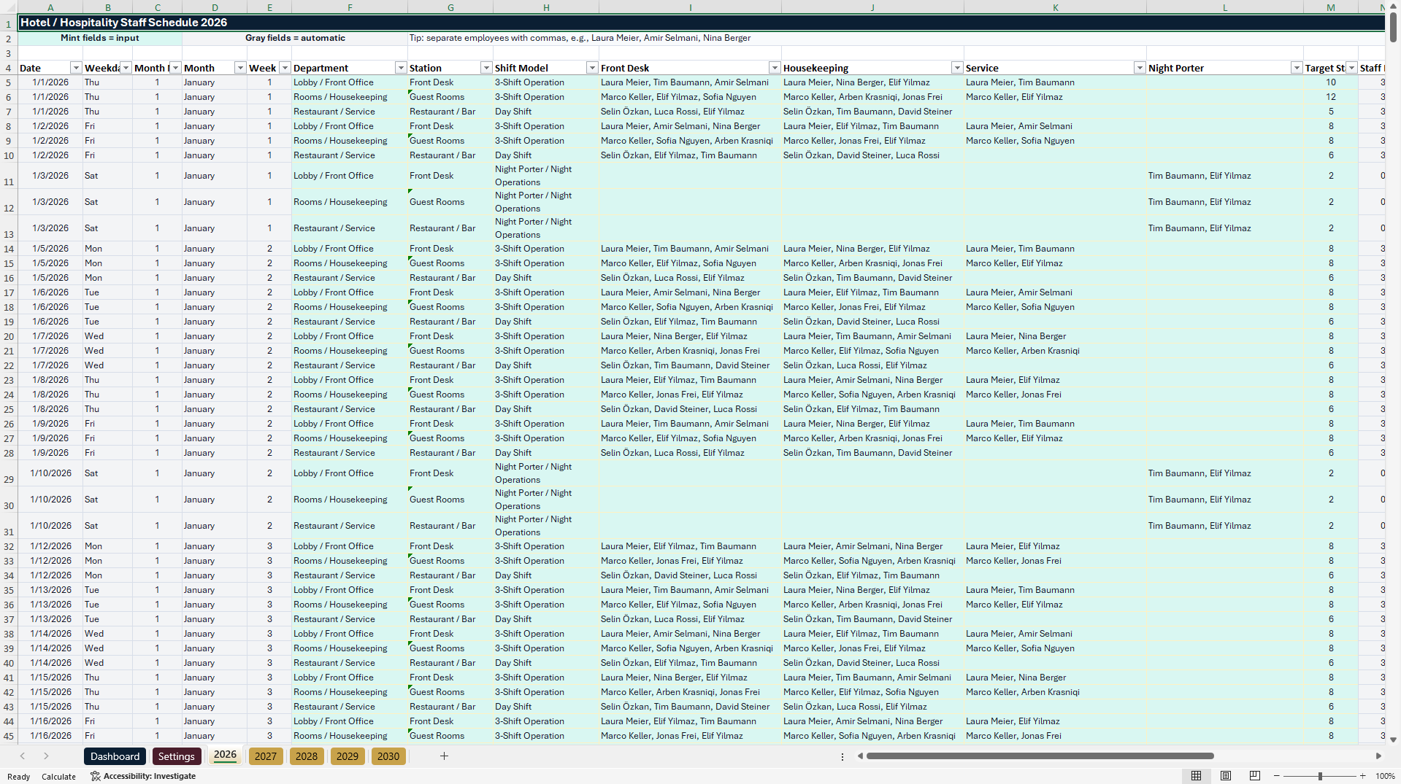This screenshot has height=784, width=1401.
Task: Click horizontal scrollbar right arrow
Action: point(1378,756)
